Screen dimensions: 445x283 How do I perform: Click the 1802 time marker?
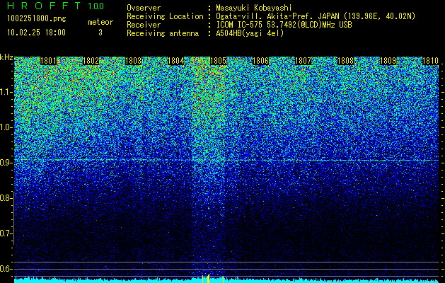pos(91,61)
